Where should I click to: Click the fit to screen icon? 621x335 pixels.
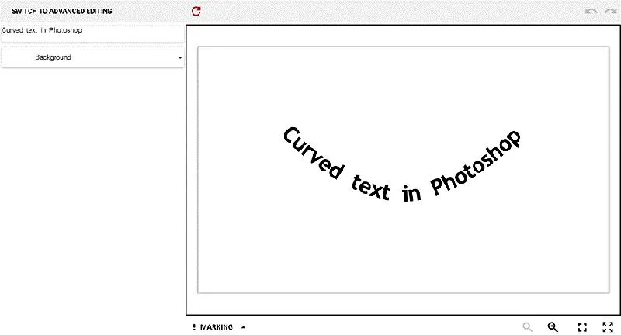click(582, 327)
